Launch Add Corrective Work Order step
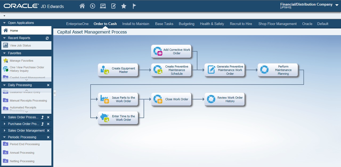This screenshot has height=167, width=341. pyautogui.click(x=171, y=52)
